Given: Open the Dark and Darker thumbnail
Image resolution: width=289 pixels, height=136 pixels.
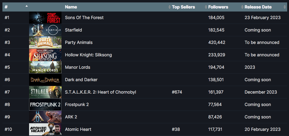Looking at the screenshot, I should 45,80.
